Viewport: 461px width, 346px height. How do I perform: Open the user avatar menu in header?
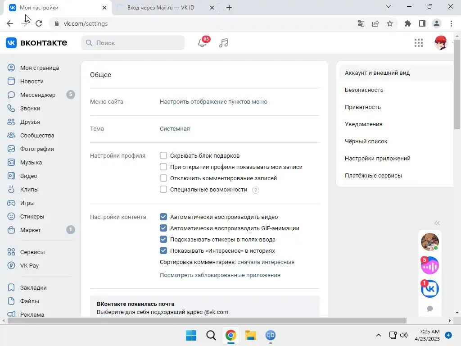tap(440, 43)
